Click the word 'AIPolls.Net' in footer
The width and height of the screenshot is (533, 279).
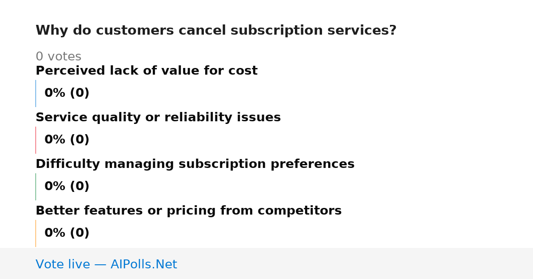[x=143, y=265]
